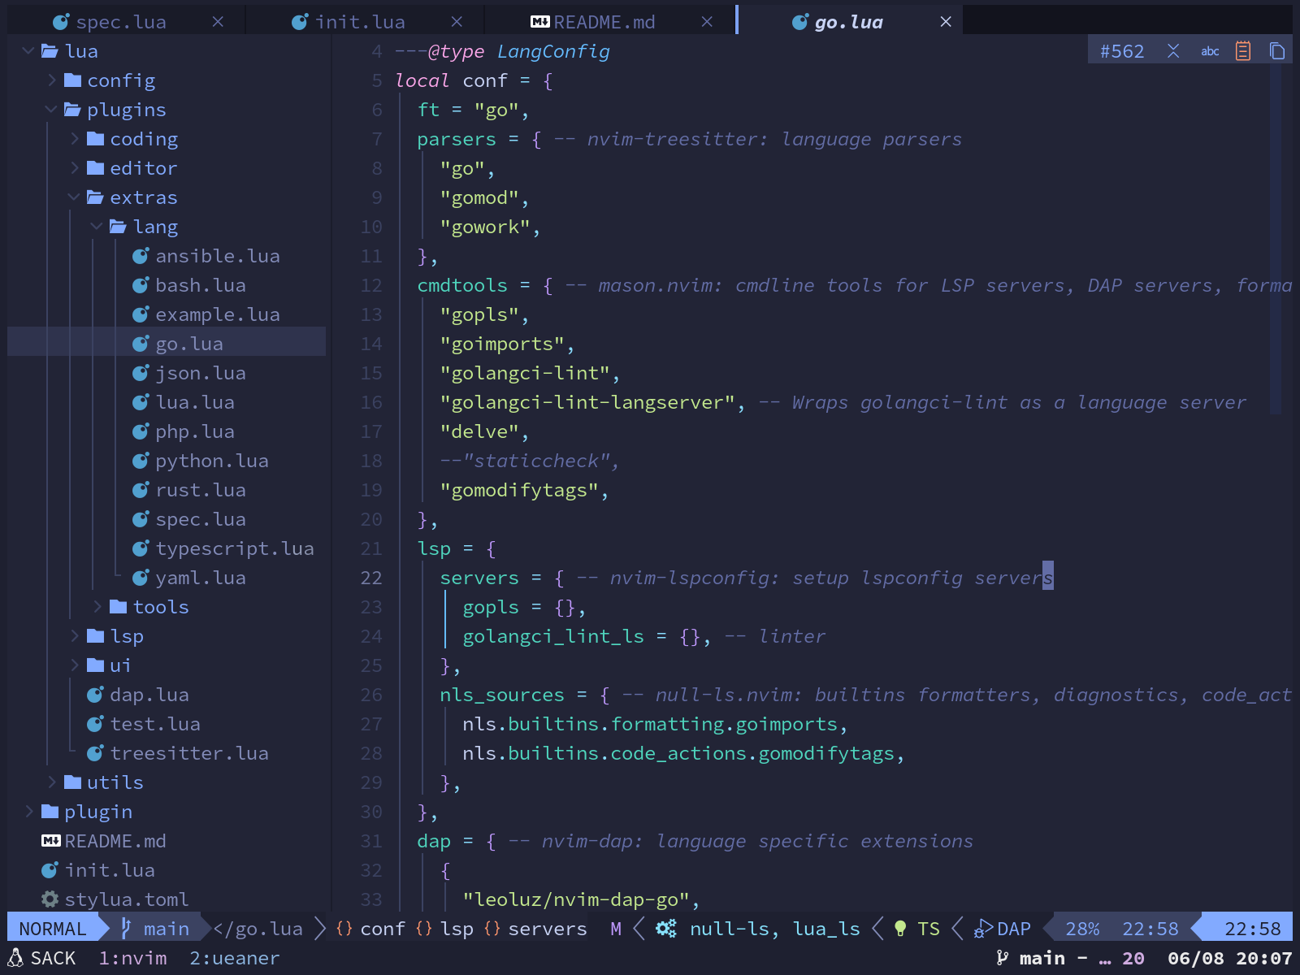
Task: Click the lightbulb icon next to TS
Action: (899, 928)
